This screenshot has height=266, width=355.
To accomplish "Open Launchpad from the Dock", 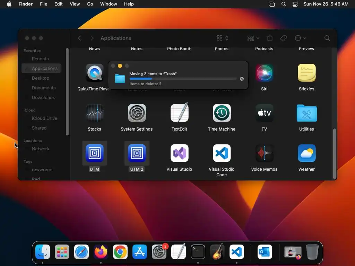I will point(62,252).
